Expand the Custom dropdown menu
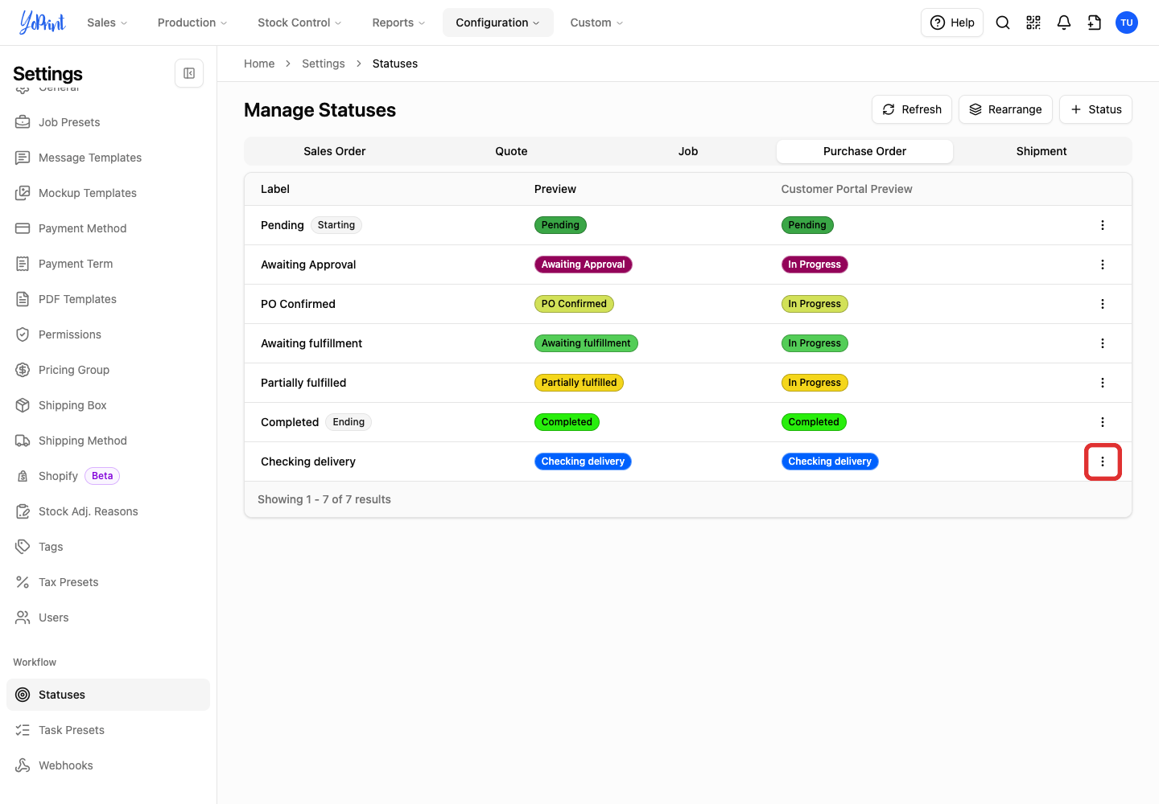Image resolution: width=1159 pixels, height=804 pixels. point(596,23)
